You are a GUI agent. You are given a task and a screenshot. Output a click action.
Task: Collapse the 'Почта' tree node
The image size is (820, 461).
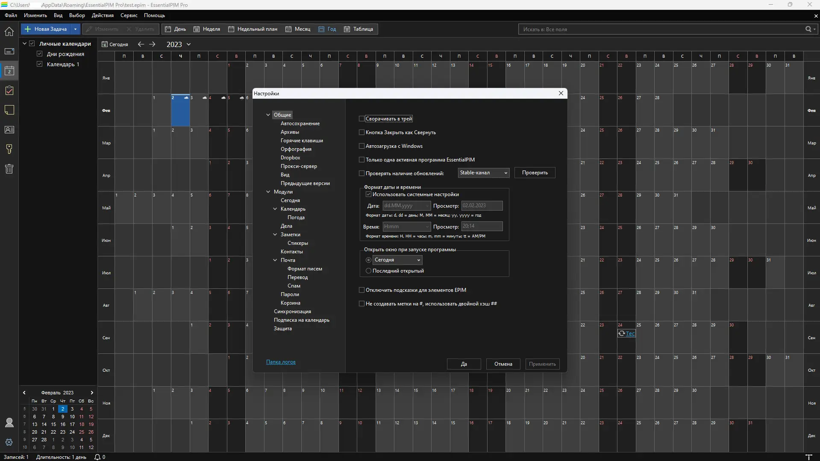pyautogui.click(x=275, y=260)
